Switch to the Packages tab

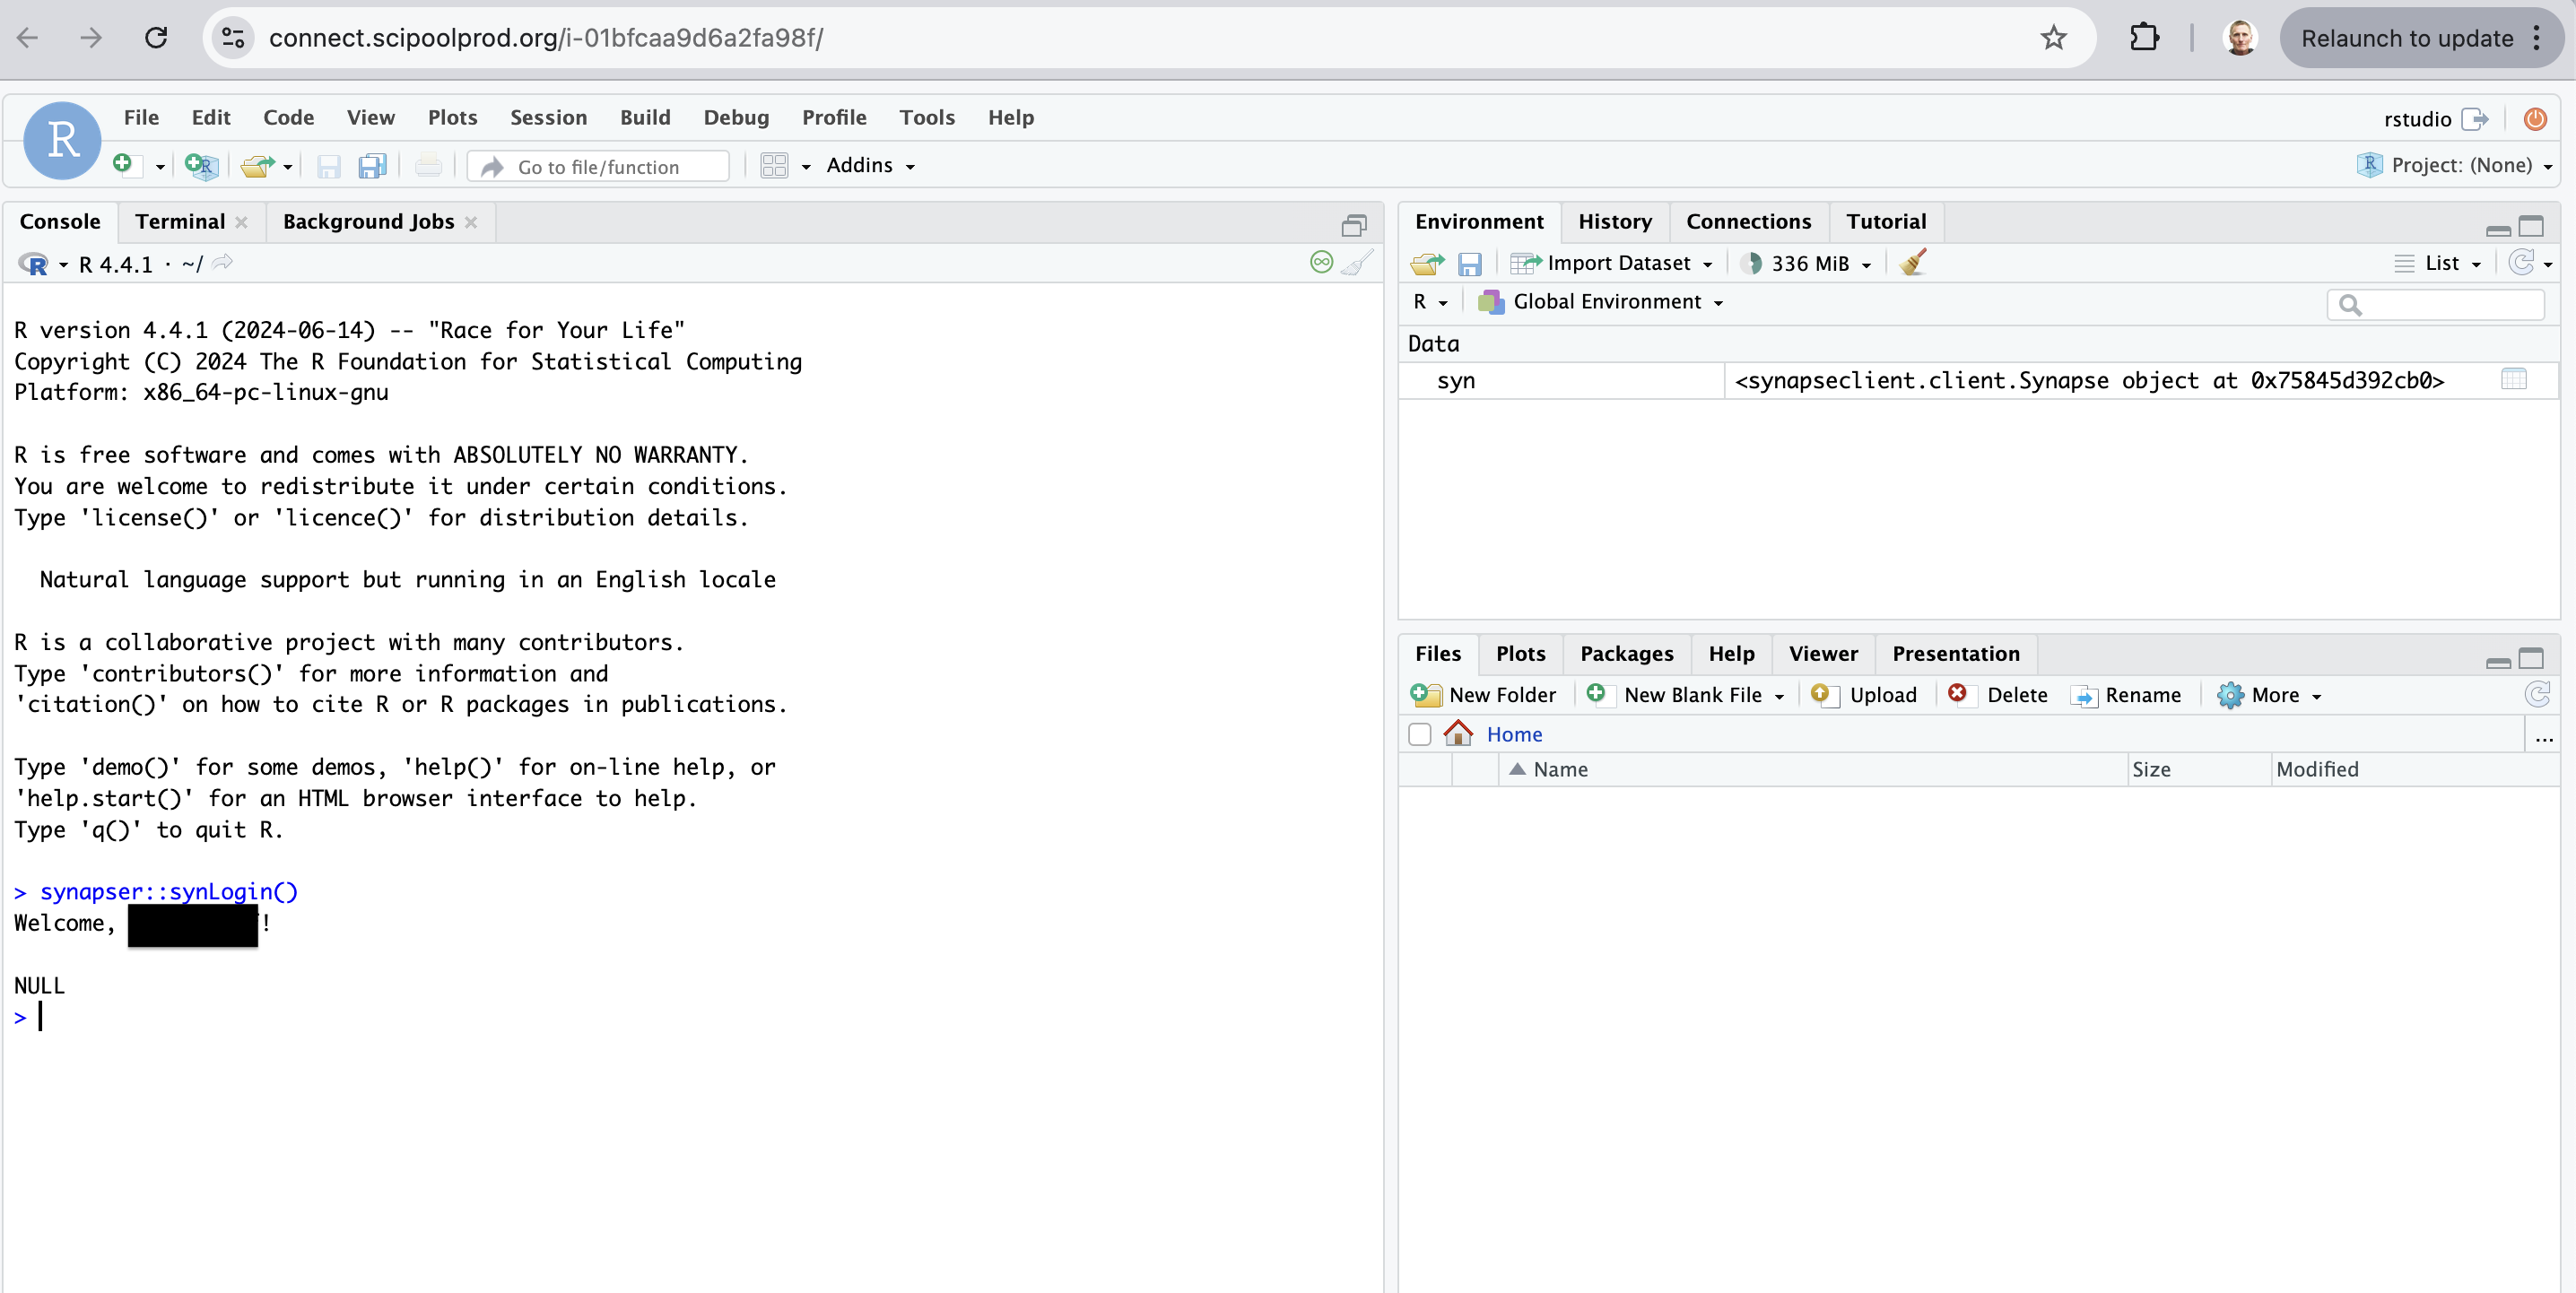pos(1626,654)
